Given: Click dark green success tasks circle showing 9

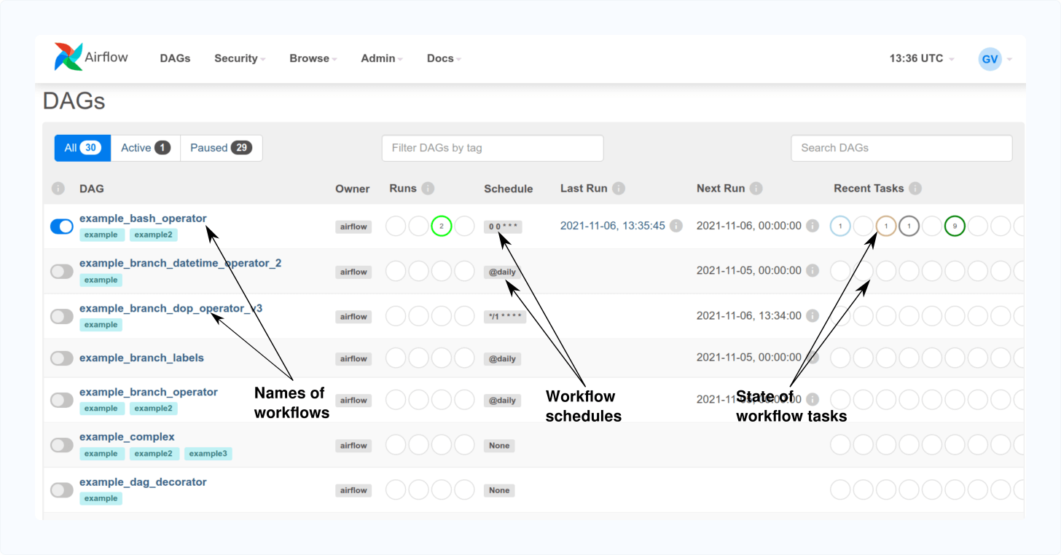Looking at the screenshot, I should point(955,227).
